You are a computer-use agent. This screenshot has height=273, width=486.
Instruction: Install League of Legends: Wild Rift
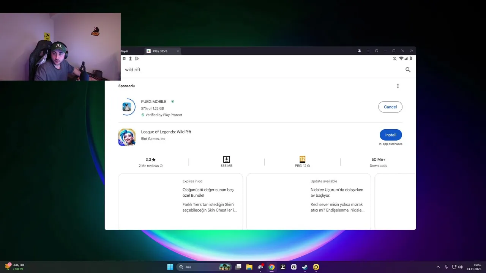click(x=391, y=135)
